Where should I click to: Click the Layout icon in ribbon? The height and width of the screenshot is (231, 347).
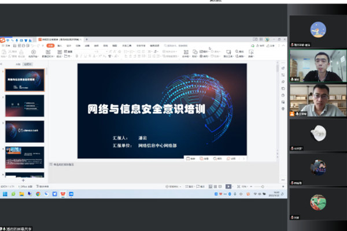(60, 52)
